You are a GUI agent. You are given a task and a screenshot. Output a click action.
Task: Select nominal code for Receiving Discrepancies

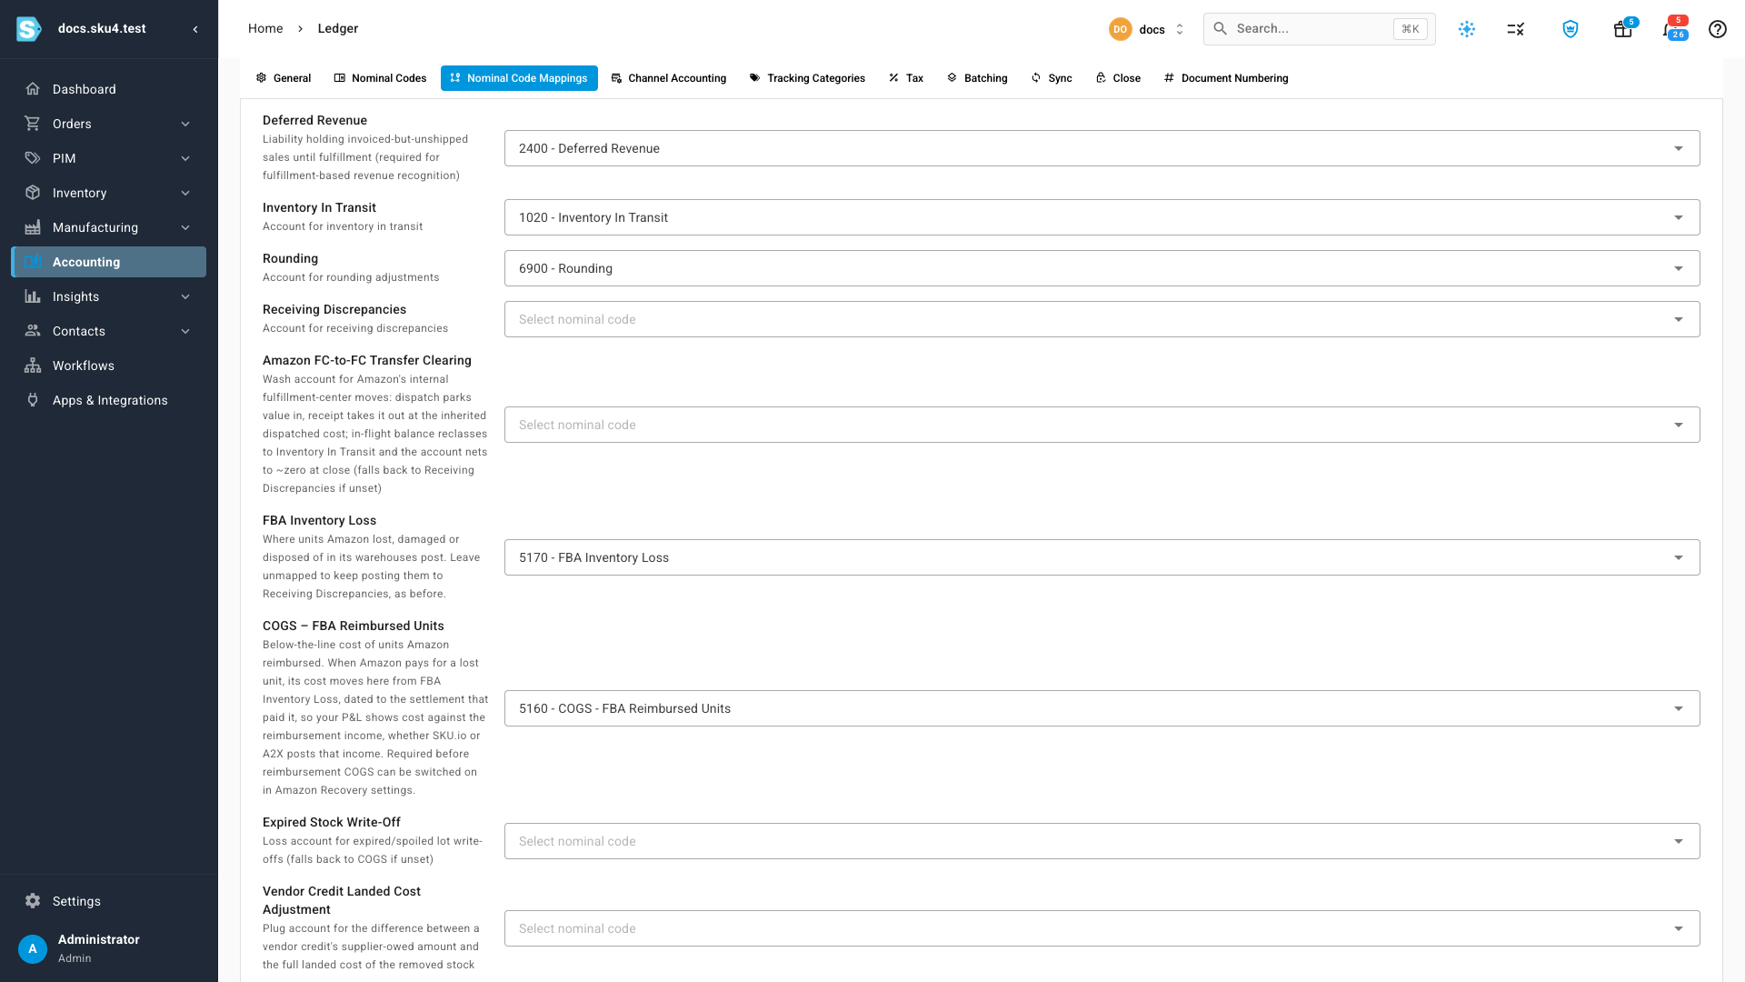tap(1102, 319)
